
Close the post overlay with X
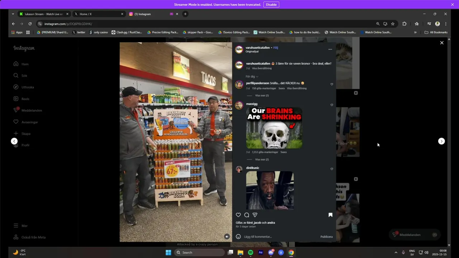(442, 43)
